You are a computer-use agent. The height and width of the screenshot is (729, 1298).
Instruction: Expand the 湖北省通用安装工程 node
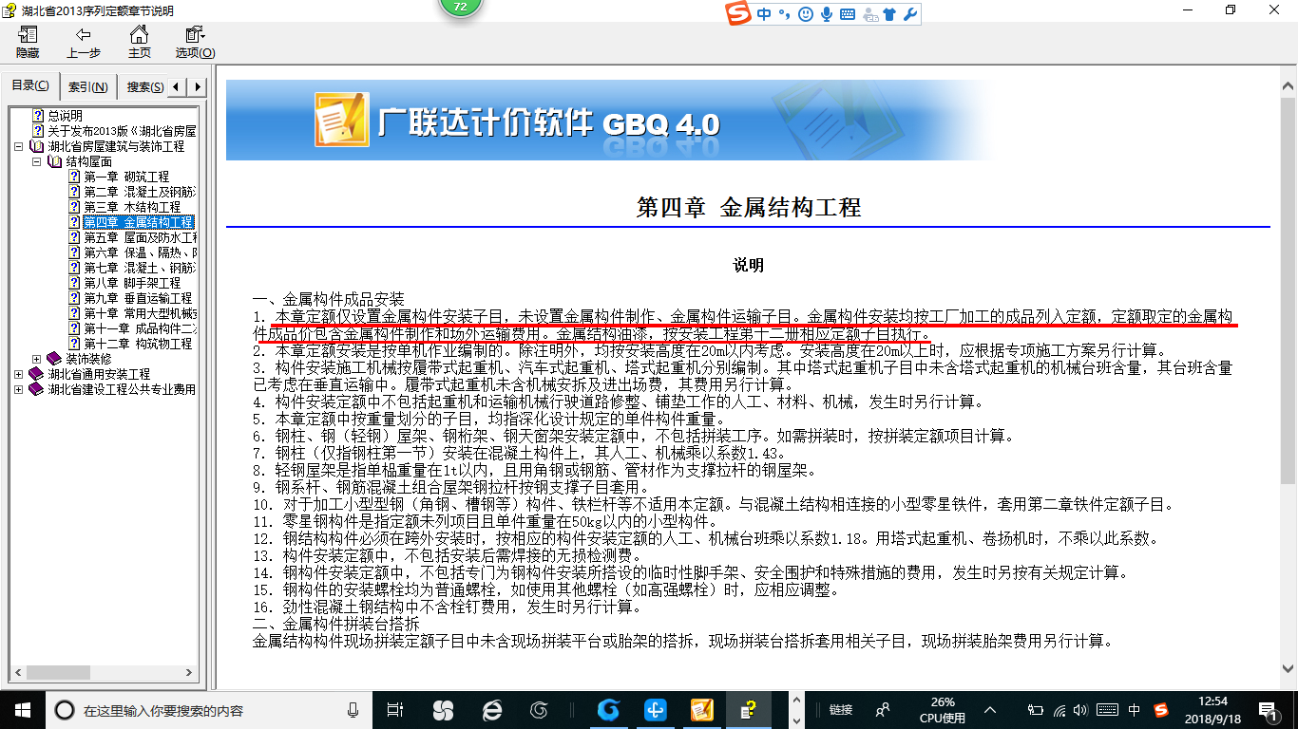(x=19, y=374)
